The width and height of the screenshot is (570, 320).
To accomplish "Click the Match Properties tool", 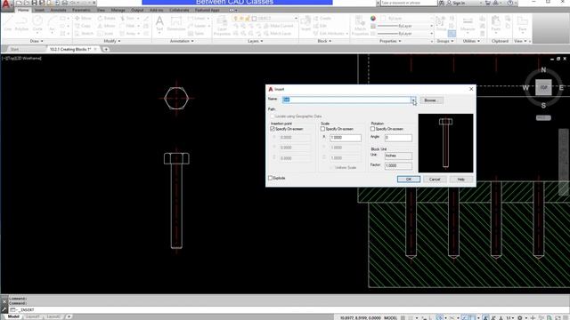I will click(x=360, y=26).
